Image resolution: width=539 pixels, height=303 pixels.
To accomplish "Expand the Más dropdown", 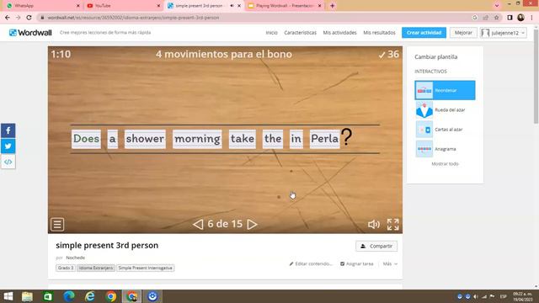I will pos(390,263).
